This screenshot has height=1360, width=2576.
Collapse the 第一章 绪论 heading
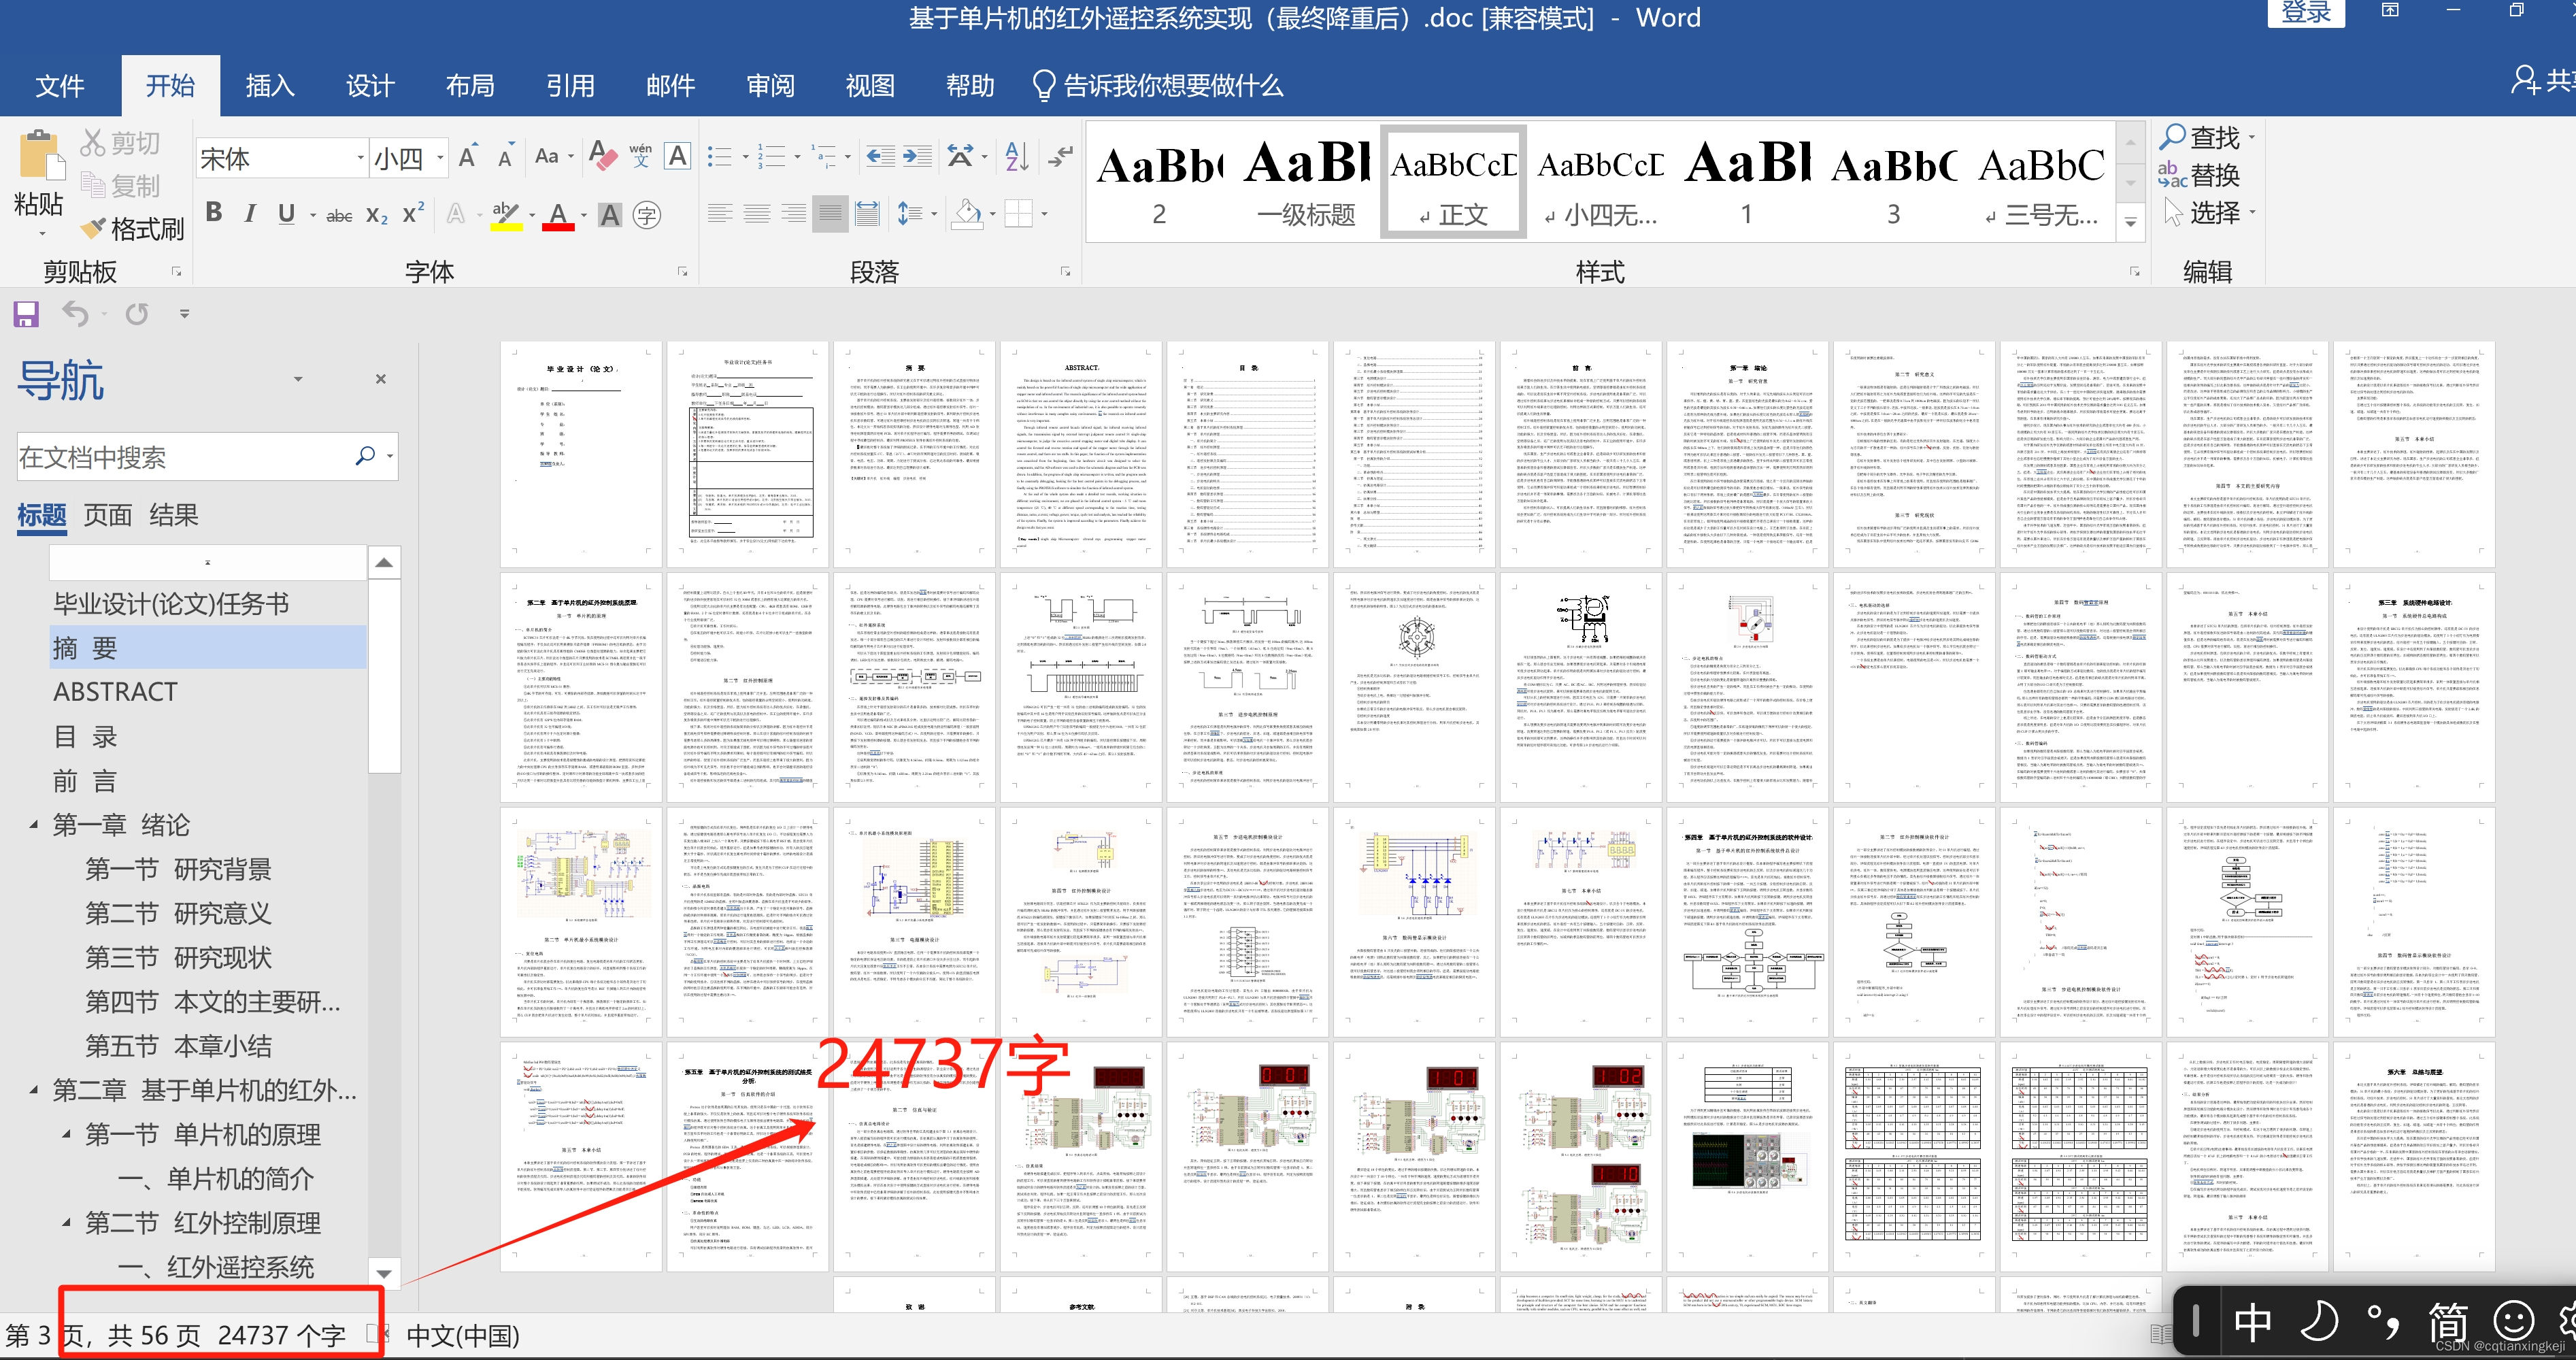click(x=33, y=824)
